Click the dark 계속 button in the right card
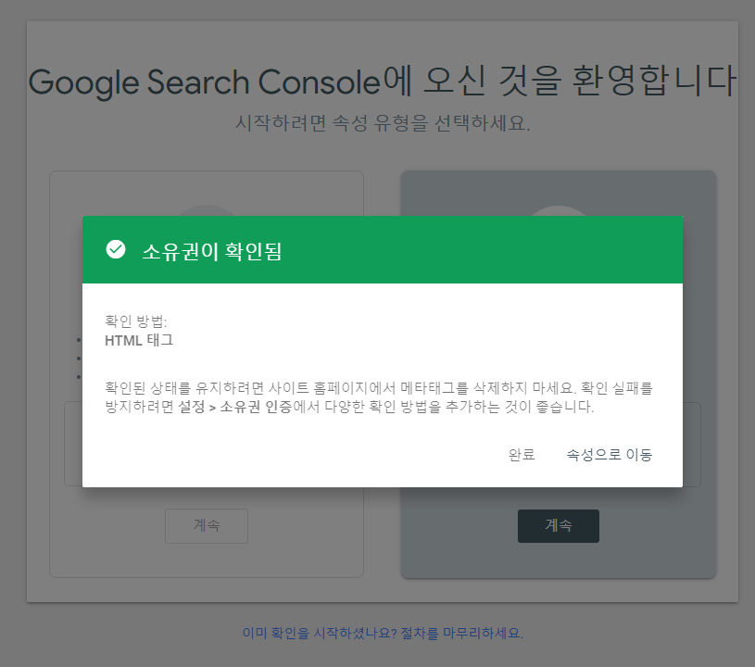 tap(559, 525)
